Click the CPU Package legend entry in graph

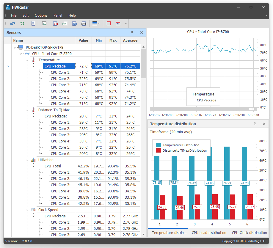203,100
